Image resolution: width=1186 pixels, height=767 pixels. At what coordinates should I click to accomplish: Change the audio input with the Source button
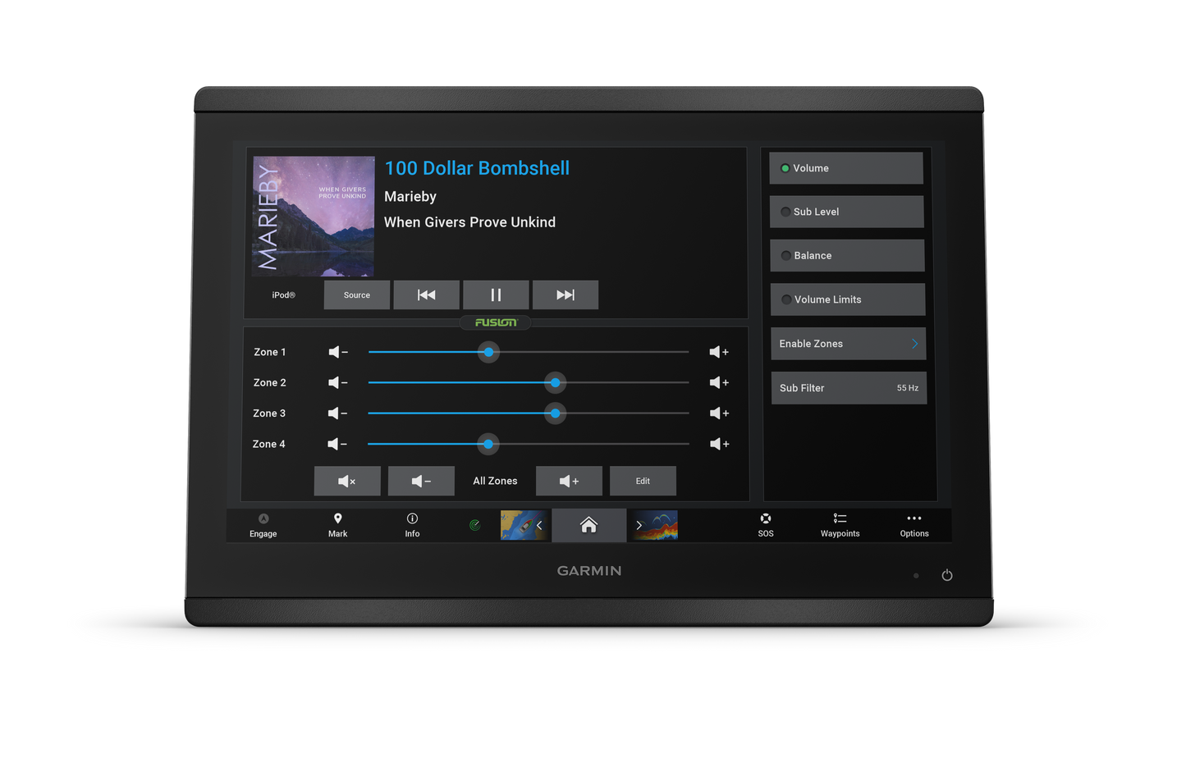[356, 294]
